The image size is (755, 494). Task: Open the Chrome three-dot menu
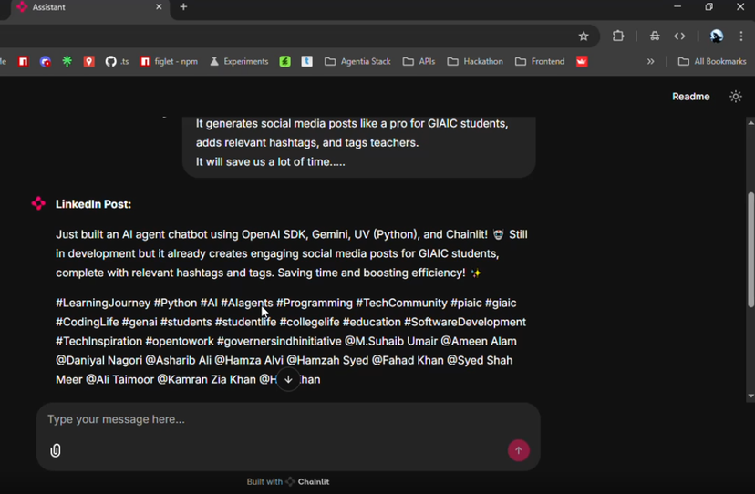[740, 36]
